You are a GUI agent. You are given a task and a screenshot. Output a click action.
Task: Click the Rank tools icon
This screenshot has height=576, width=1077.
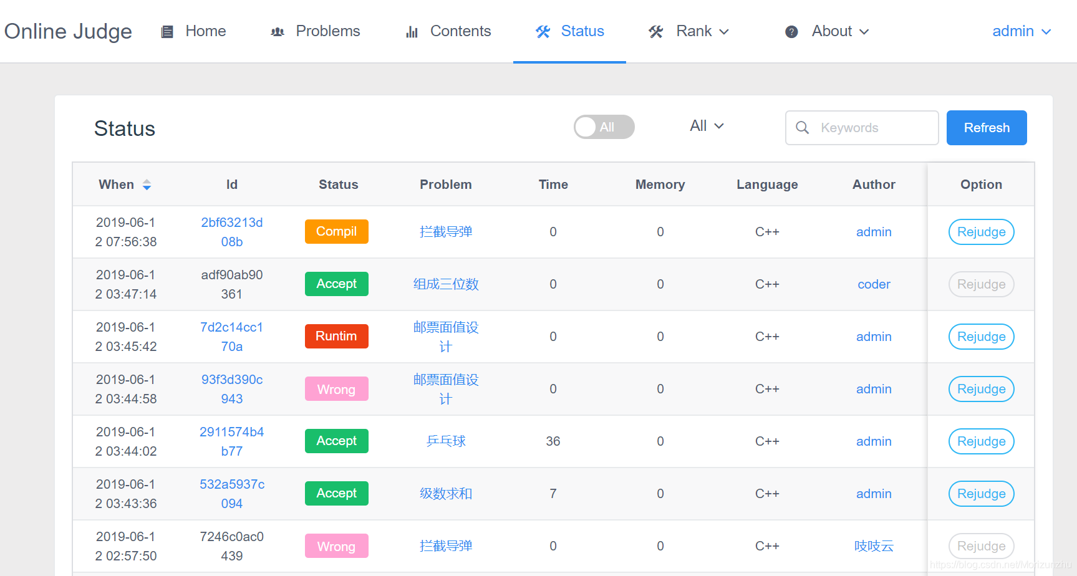click(655, 32)
